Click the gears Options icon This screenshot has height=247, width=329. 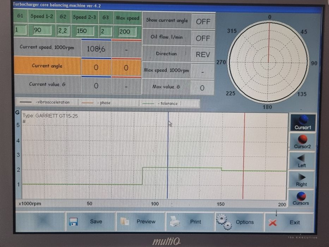click(x=224, y=222)
